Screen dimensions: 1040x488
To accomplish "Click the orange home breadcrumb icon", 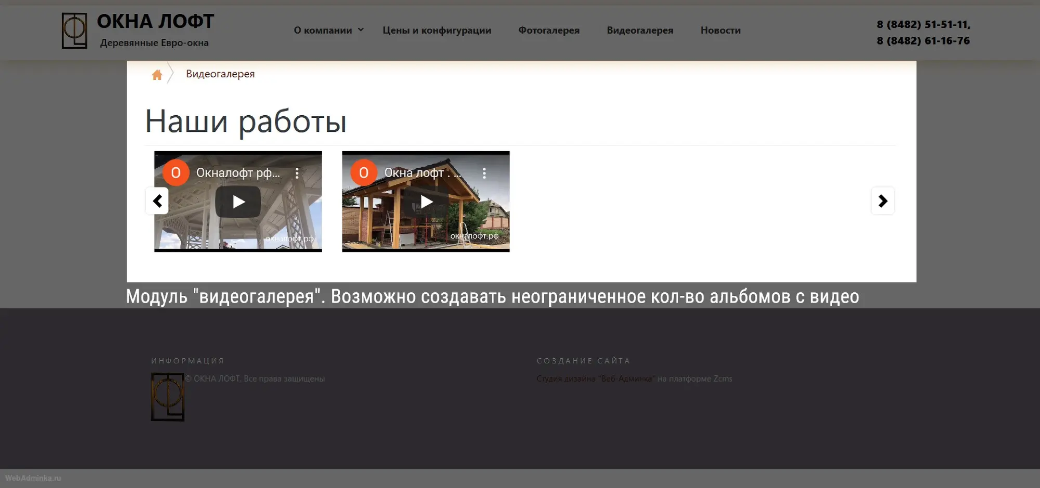I will 157,75.
